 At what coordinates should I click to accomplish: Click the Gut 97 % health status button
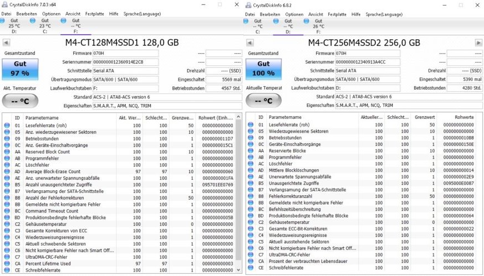point(20,69)
